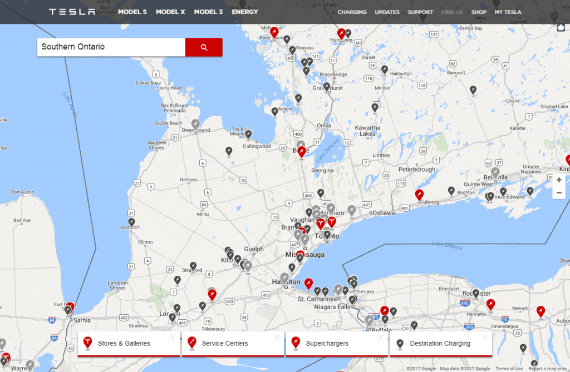Select the gray pin at Owen Sound

195,125
